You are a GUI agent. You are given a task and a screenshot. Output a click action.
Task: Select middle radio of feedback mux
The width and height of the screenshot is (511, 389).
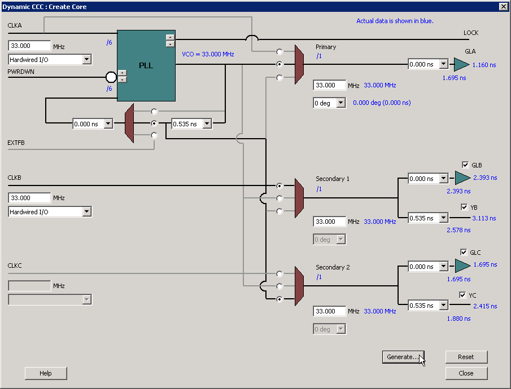[154, 123]
